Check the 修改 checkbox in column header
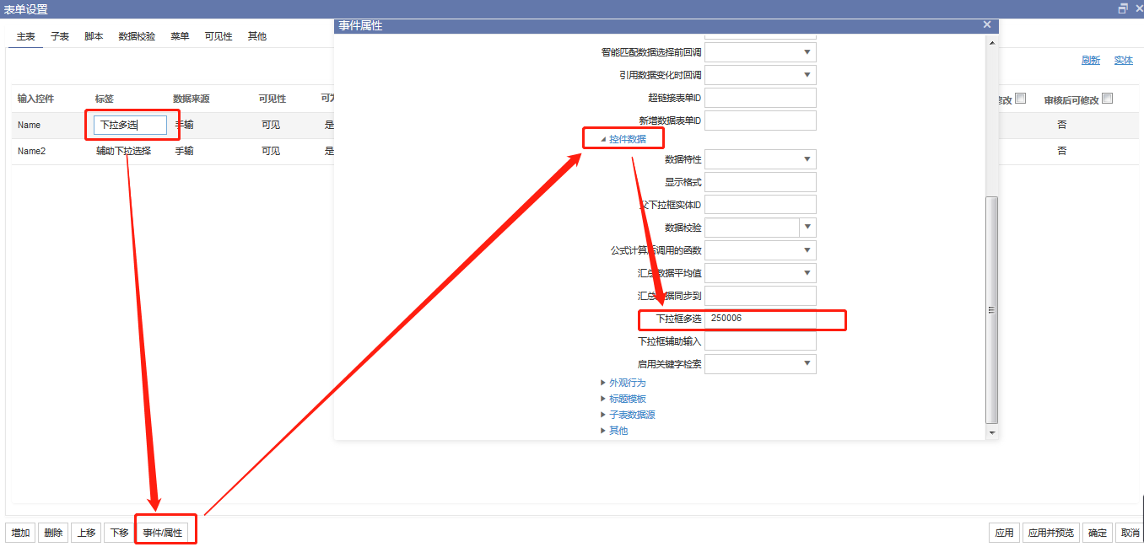Image resolution: width=1144 pixels, height=547 pixels. 1020,97
